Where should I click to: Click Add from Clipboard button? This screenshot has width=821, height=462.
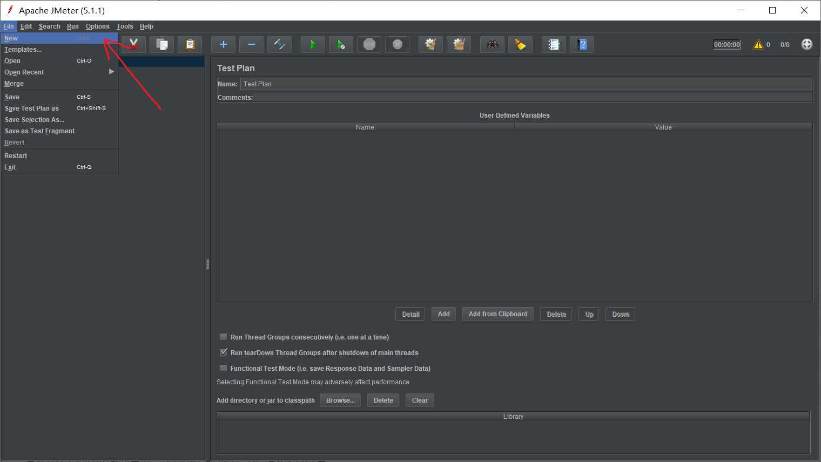498,314
